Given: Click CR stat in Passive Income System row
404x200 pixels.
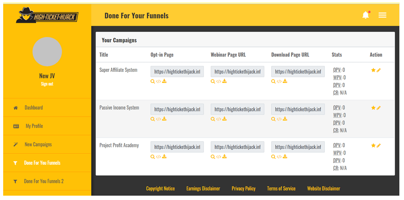Looking at the screenshot, I should click(340, 131).
